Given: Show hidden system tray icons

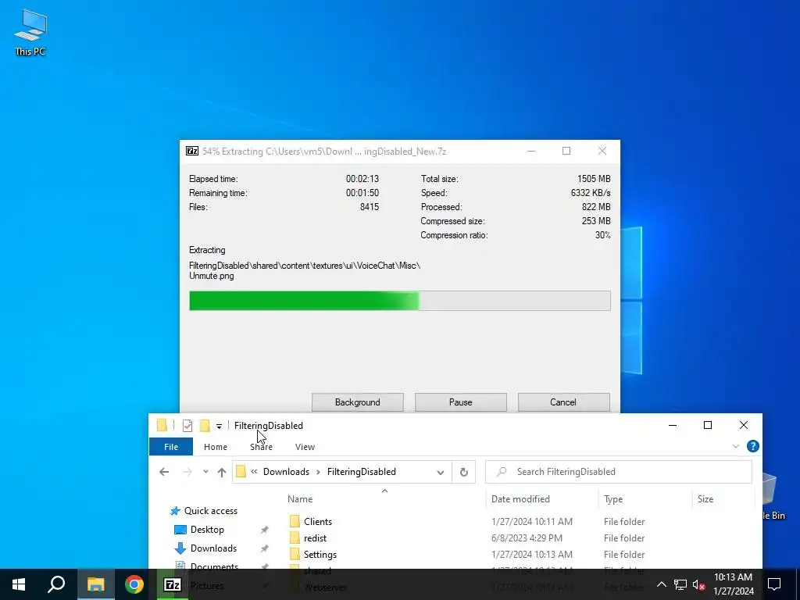Looking at the screenshot, I should 661,584.
